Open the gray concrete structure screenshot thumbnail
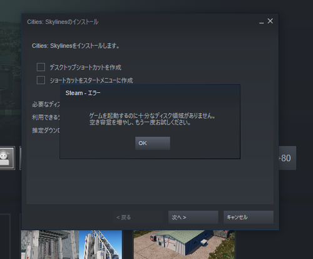This screenshot has width=313, height=259. pos(50,245)
